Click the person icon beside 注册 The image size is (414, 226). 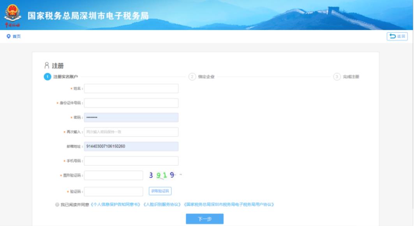[47, 65]
